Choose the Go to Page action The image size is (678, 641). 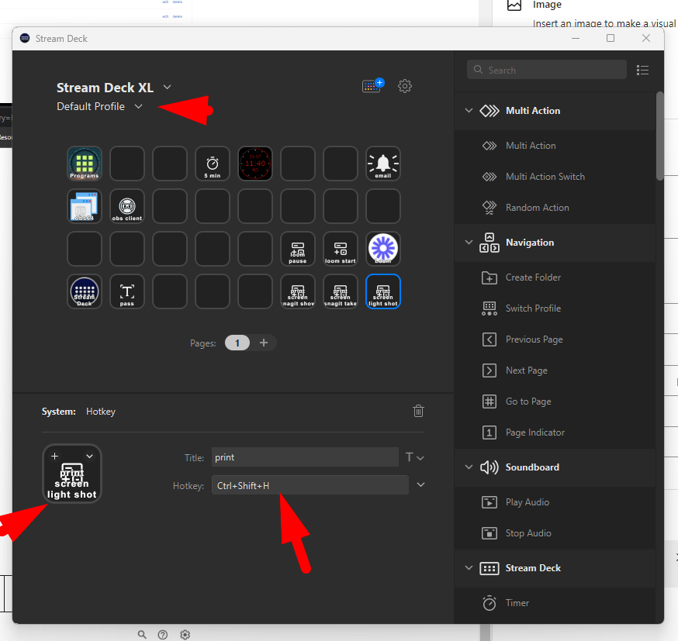(x=555, y=401)
